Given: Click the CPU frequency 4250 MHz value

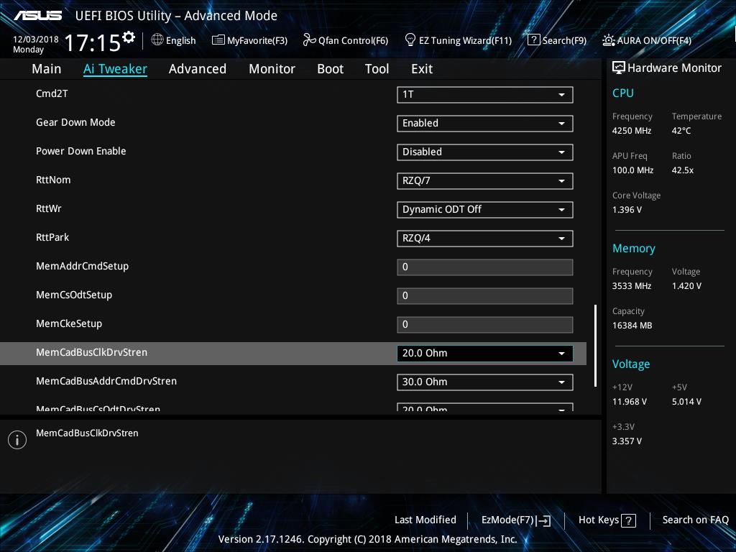Looking at the screenshot, I should tap(631, 131).
